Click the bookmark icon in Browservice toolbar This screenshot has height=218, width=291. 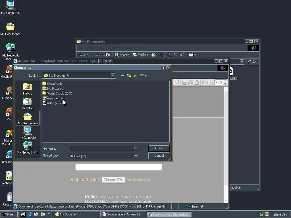pyautogui.click(x=177, y=82)
